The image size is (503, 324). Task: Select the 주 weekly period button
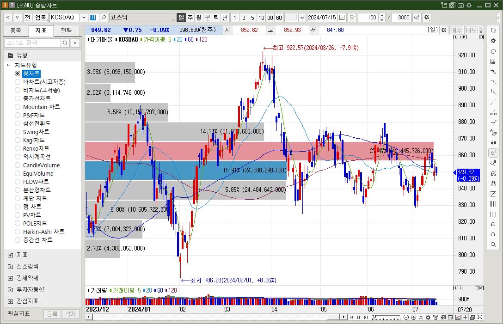(x=190, y=17)
